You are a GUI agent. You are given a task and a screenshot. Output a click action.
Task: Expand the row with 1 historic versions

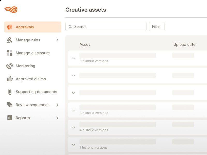73,145
